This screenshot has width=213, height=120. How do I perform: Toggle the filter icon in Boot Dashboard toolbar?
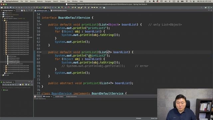[x=26, y=85]
